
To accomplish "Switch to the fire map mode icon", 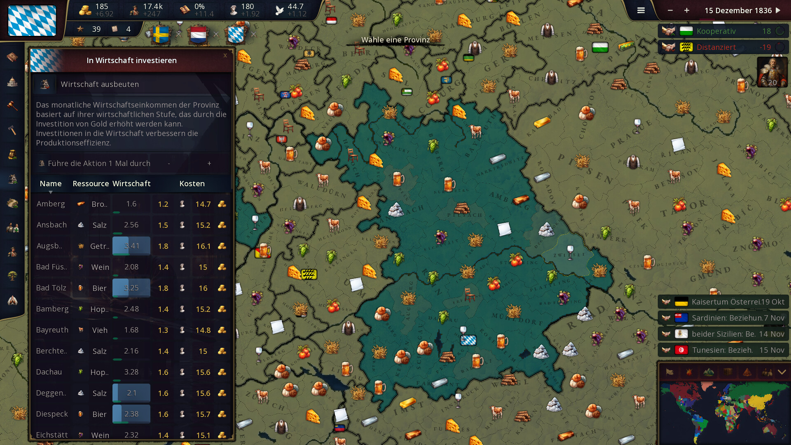I will (x=689, y=372).
